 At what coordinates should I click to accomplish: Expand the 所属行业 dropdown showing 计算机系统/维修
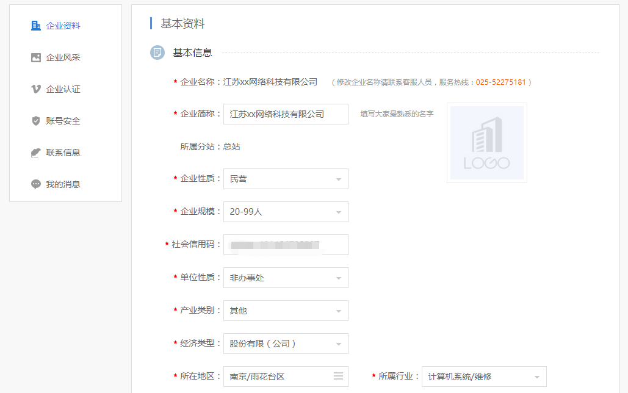coord(484,377)
